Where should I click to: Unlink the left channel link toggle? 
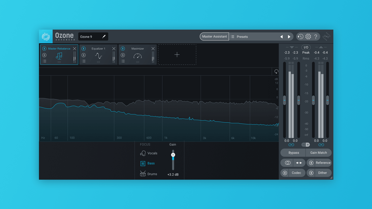[x=291, y=145]
